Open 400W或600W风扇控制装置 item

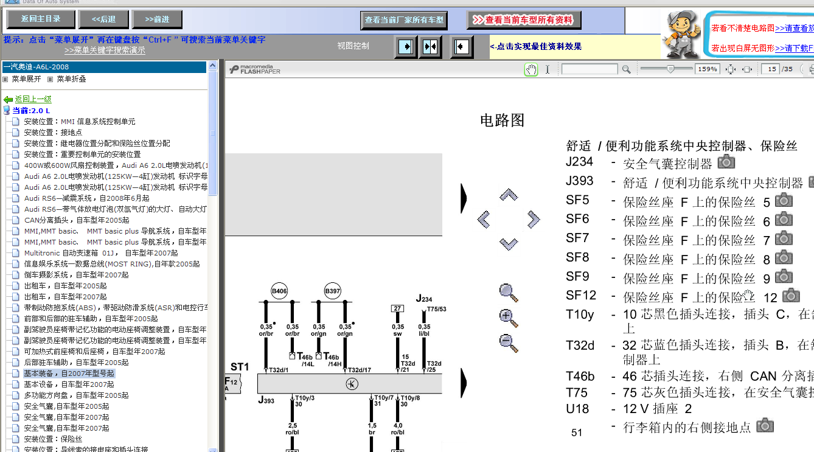(116, 165)
